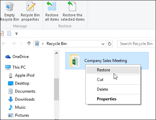
Task: Click the Recycle Bin icon in the address bar
Action: point(37,44)
